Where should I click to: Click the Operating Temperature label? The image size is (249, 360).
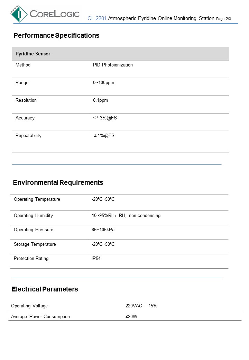coord(37,199)
